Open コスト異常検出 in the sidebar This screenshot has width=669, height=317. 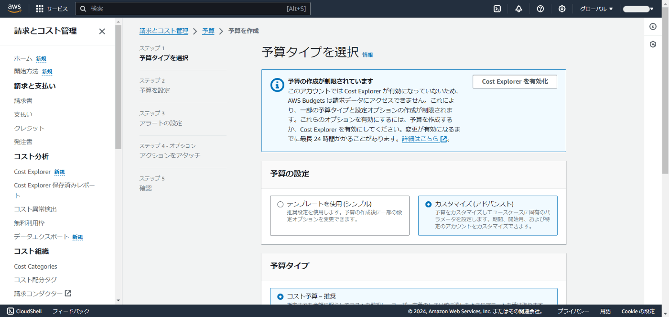coord(35,209)
